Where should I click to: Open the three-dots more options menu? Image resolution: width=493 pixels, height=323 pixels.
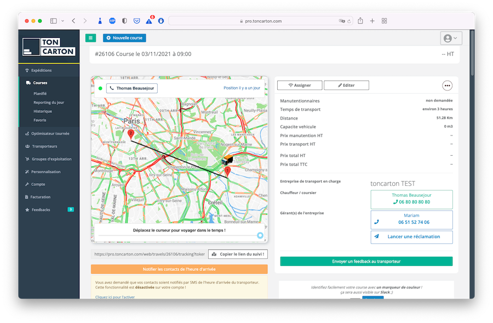[x=447, y=86]
